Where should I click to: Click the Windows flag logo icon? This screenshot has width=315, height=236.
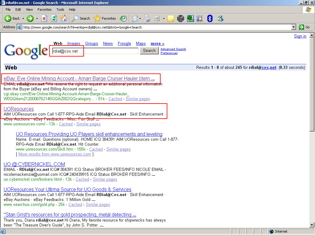click(x=308, y=10)
